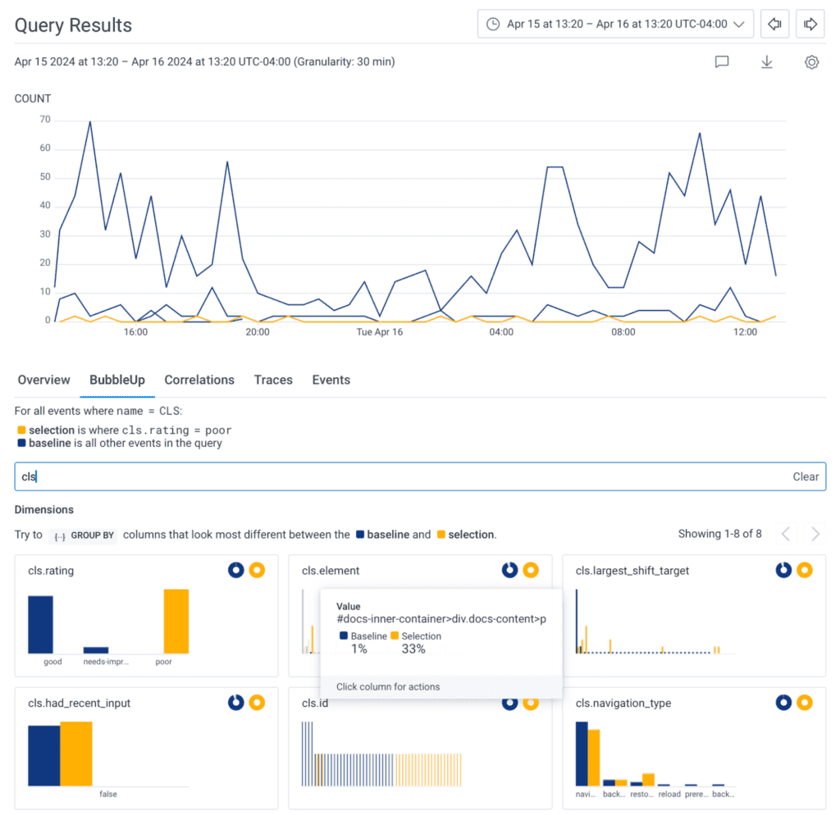Open the Correlations tab
840x815 pixels.
pyautogui.click(x=199, y=380)
